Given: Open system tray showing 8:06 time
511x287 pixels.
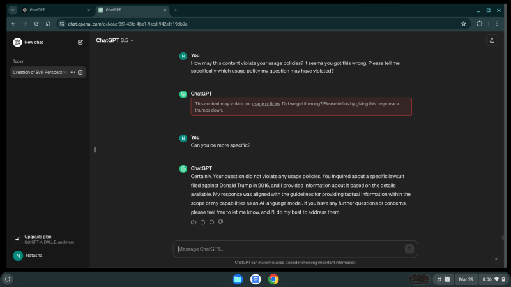Looking at the screenshot, I should [493, 279].
